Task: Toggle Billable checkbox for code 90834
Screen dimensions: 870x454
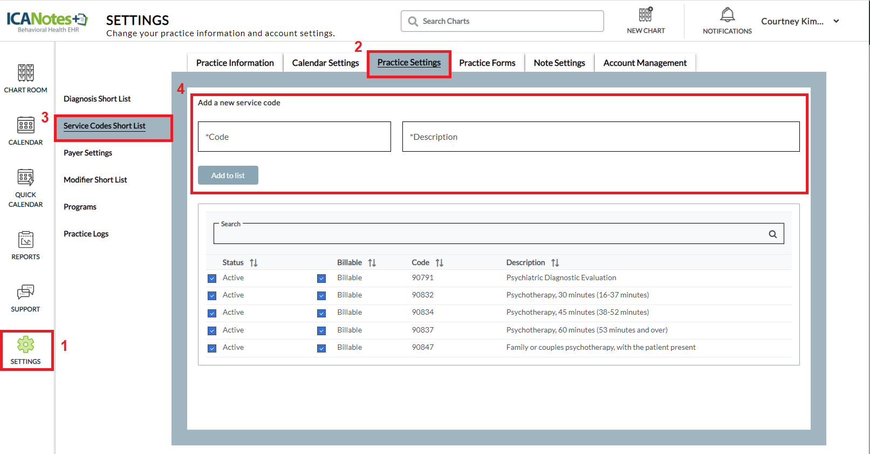Action: pos(321,313)
